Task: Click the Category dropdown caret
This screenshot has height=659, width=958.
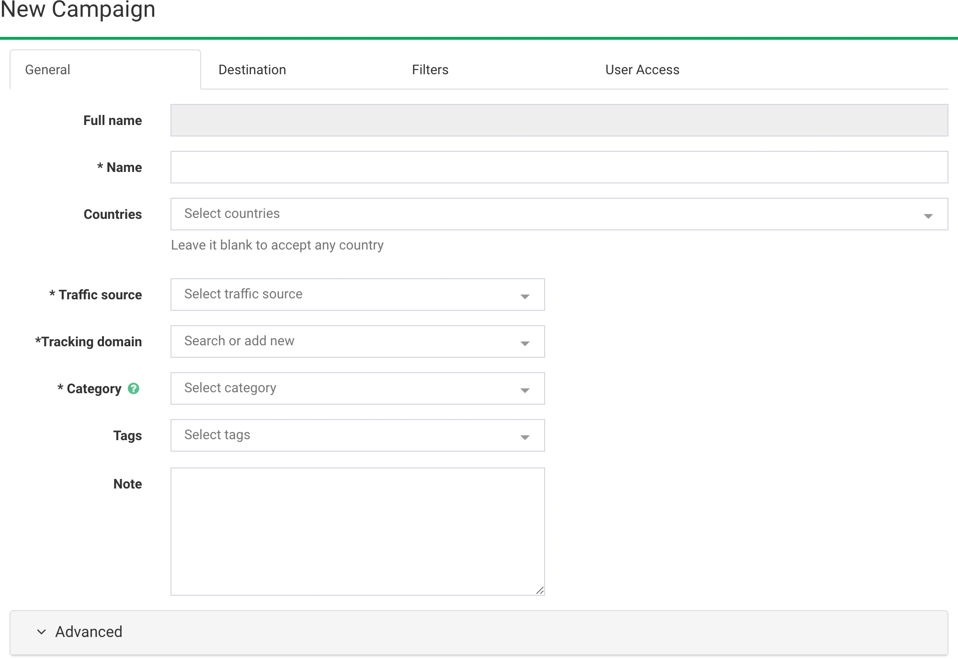Action: point(525,390)
